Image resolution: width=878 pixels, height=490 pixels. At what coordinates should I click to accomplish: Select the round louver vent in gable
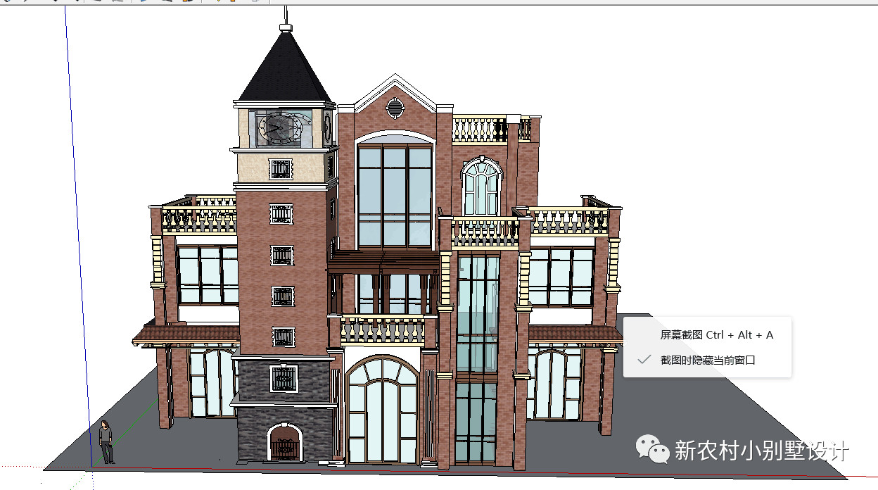click(395, 108)
